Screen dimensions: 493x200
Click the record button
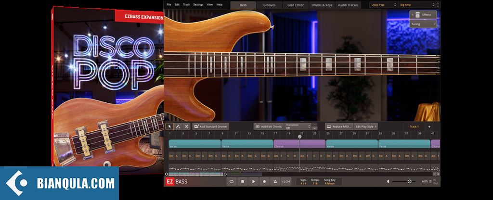click(x=264, y=181)
